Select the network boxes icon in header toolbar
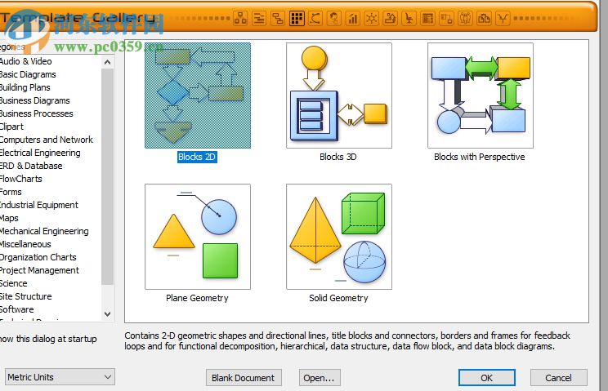Image resolution: width=608 pixels, height=391 pixels. (x=240, y=18)
